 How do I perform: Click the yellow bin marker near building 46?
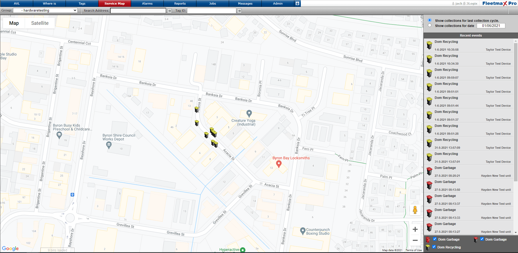[197, 123]
